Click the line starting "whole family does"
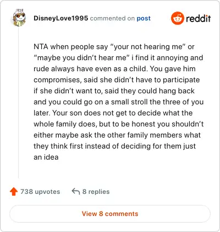Viewport: 220px width, 232px height. click(x=119, y=124)
